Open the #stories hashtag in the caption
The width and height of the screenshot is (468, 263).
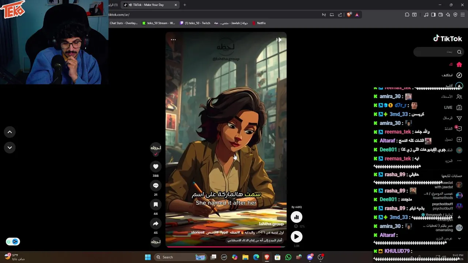coord(198,232)
